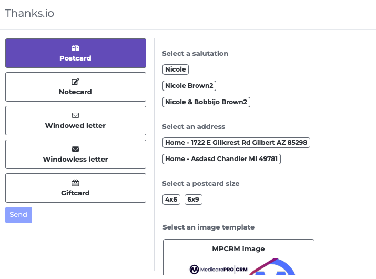Click the Thanks.io page title
Viewport: 376px width, 279px height.
pyautogui.click(x=29, y=13)
